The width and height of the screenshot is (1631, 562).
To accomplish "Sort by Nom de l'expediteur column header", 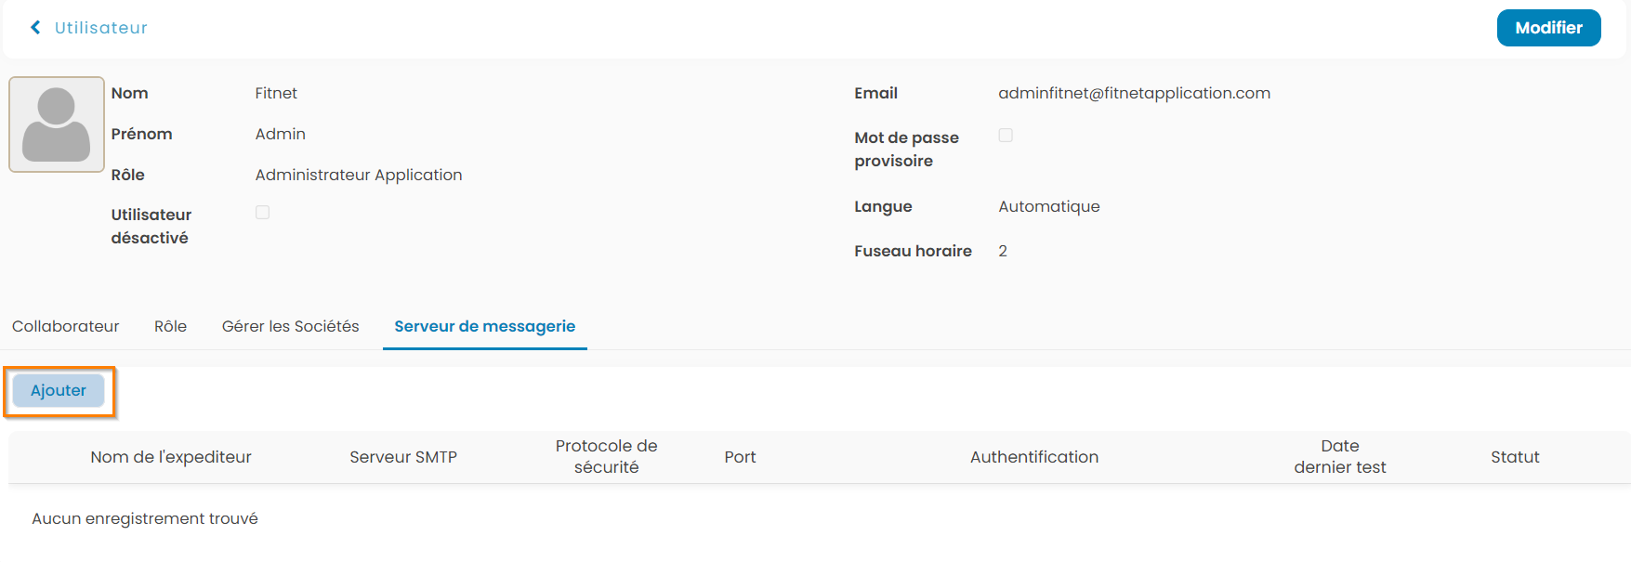I will pyautogui.click(x=171, y=457).
